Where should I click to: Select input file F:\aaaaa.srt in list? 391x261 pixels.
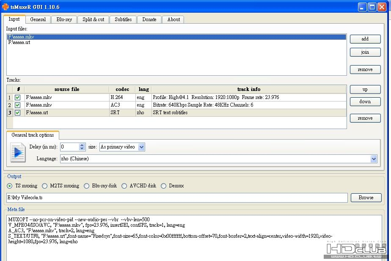(x=176, y=42)
